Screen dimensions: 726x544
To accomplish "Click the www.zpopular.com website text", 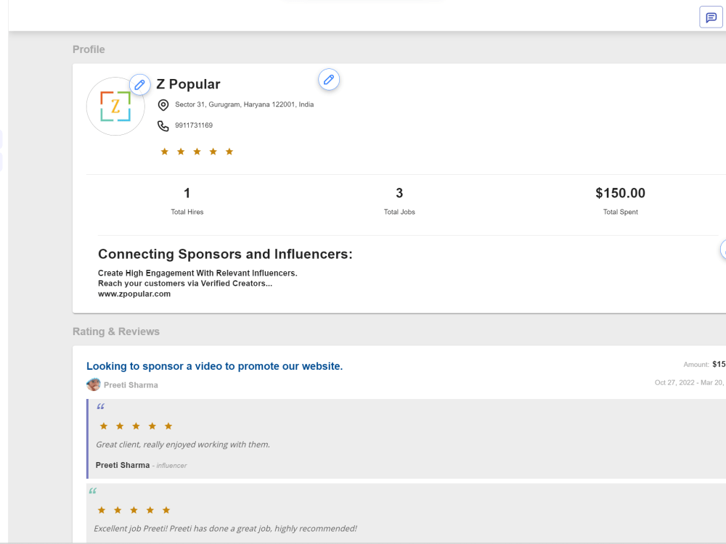I will (134, 294).
